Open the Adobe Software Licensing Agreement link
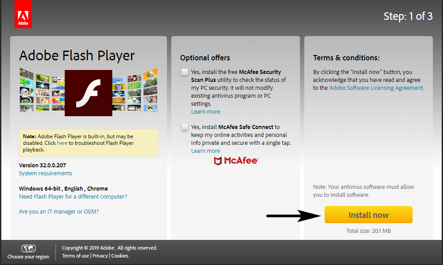The width and height of the screenshot is (443, 265). [376, 88]
